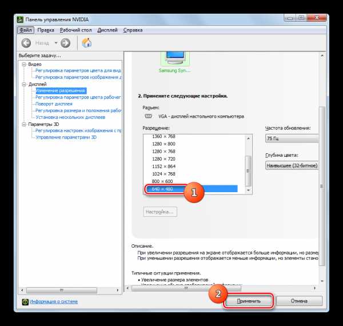Collapse the Видео tree node

point(24,64)
